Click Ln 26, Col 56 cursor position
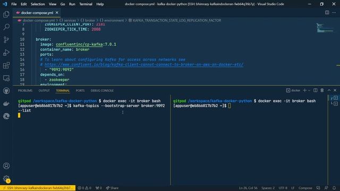Screen dimensions: 340x191 pyautogui.click(x=248, y=188)
